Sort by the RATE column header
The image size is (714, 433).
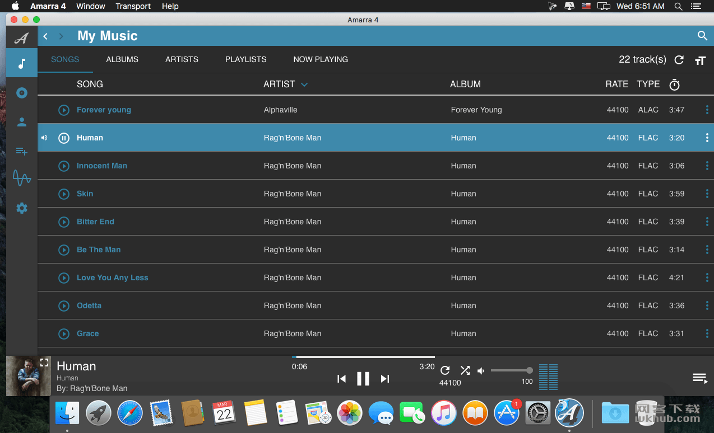click(616, 84)
